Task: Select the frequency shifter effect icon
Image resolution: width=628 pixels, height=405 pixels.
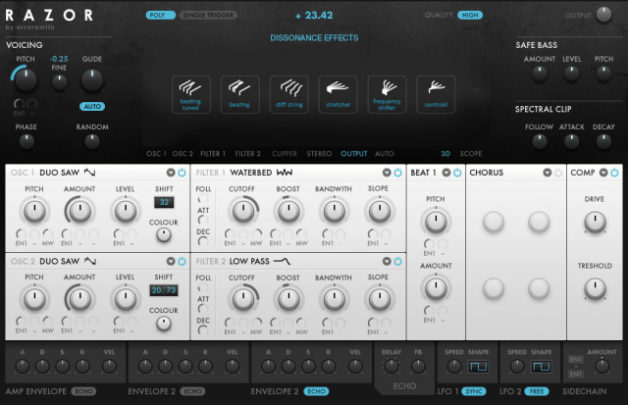Action: coord(387,93)
